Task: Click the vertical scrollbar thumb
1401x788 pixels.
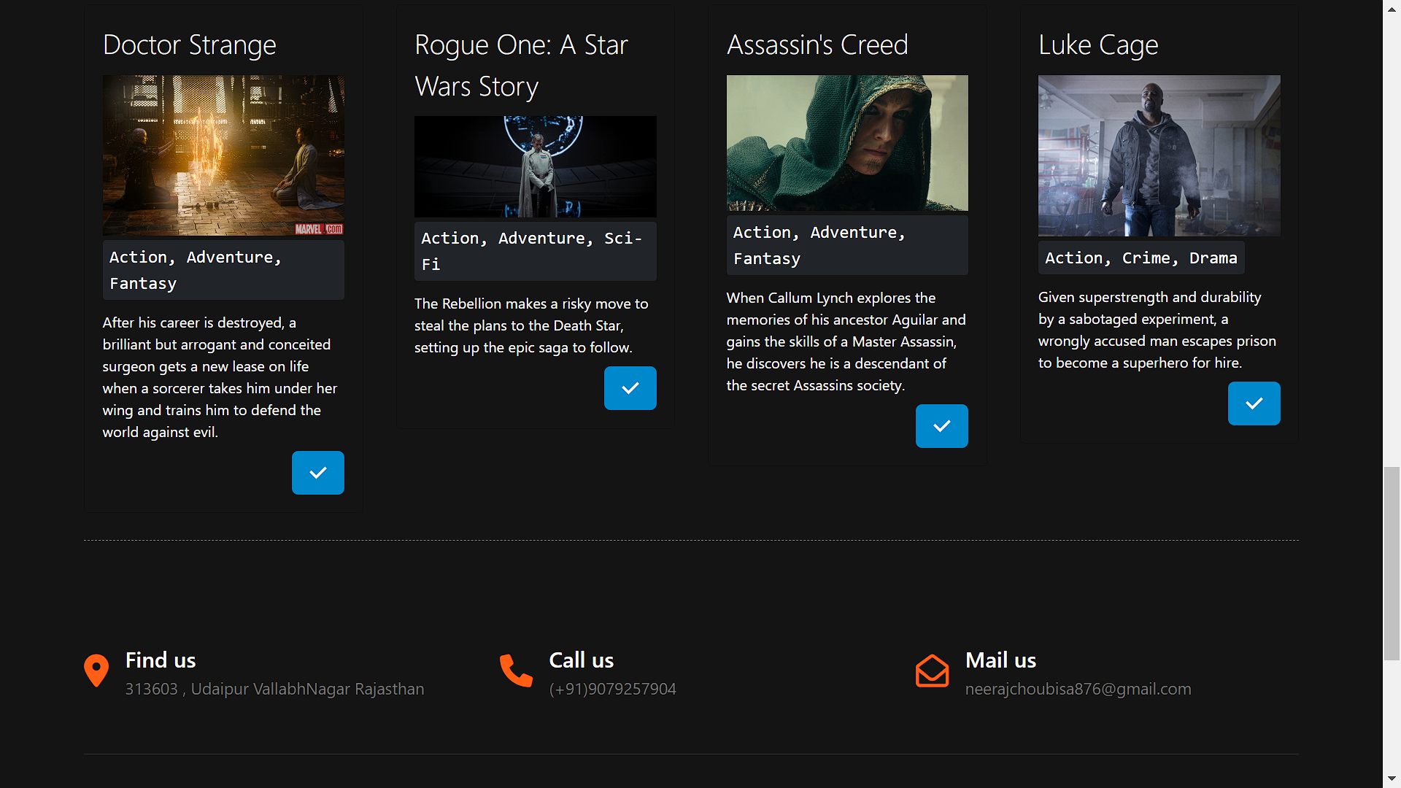Action: tap(1392, 562)
